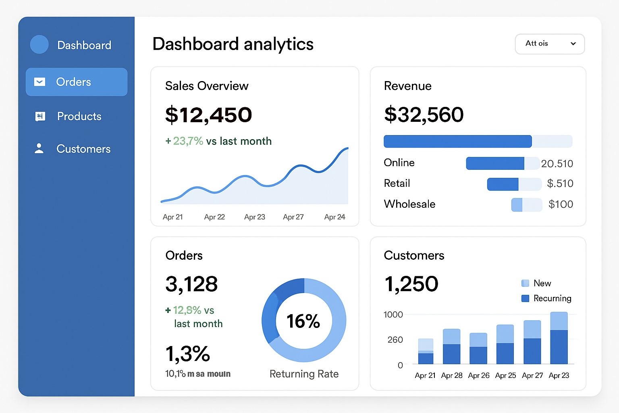619x413 pixels.
Task: Toggle the Recurring legend swatch
Action: [525, 298]
